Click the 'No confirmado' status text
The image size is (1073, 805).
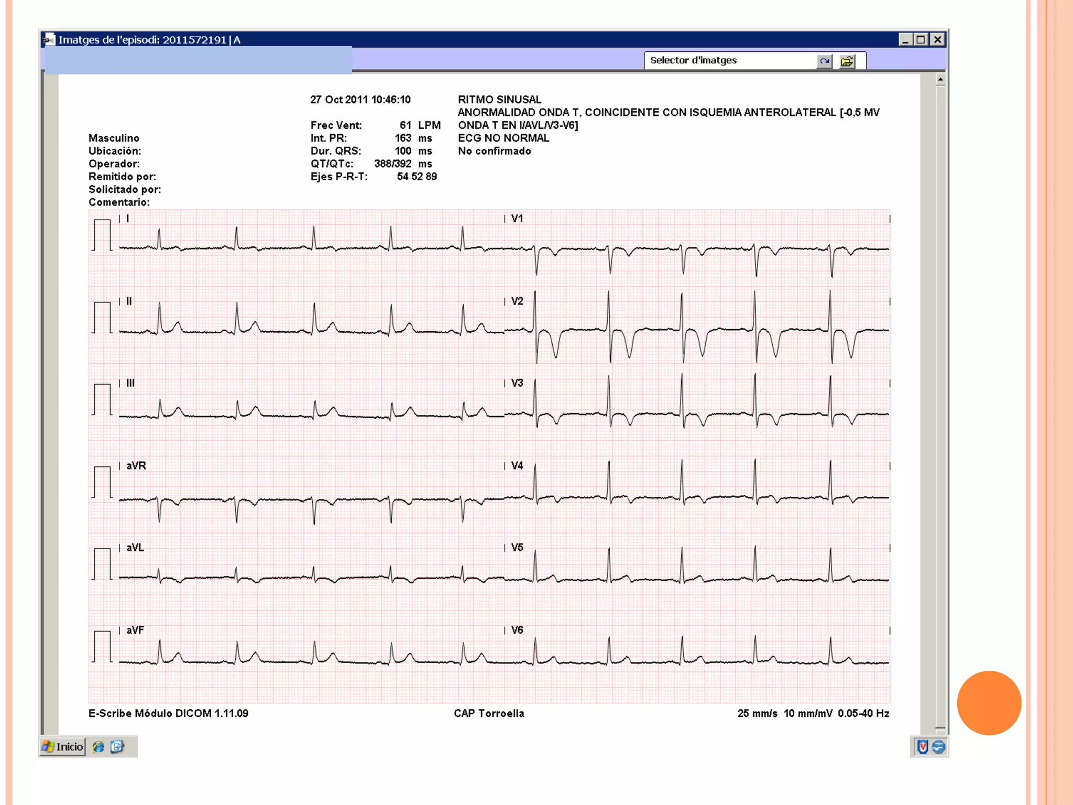tap(494, 151)
